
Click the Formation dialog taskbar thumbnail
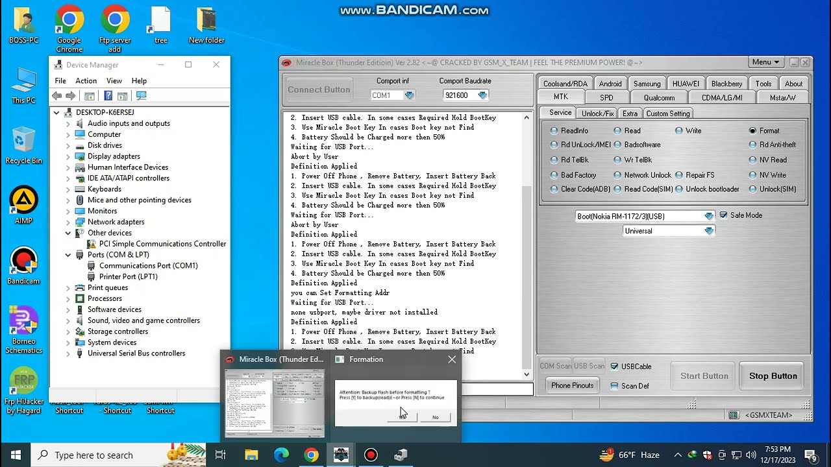(395, 402)
